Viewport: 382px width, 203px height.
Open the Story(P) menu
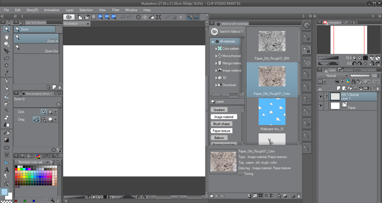(x=32, y=10)
